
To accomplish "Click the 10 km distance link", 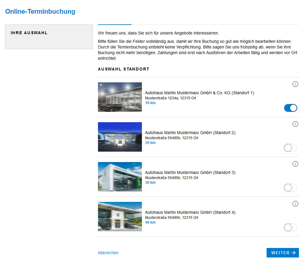I will pos(150,103).
